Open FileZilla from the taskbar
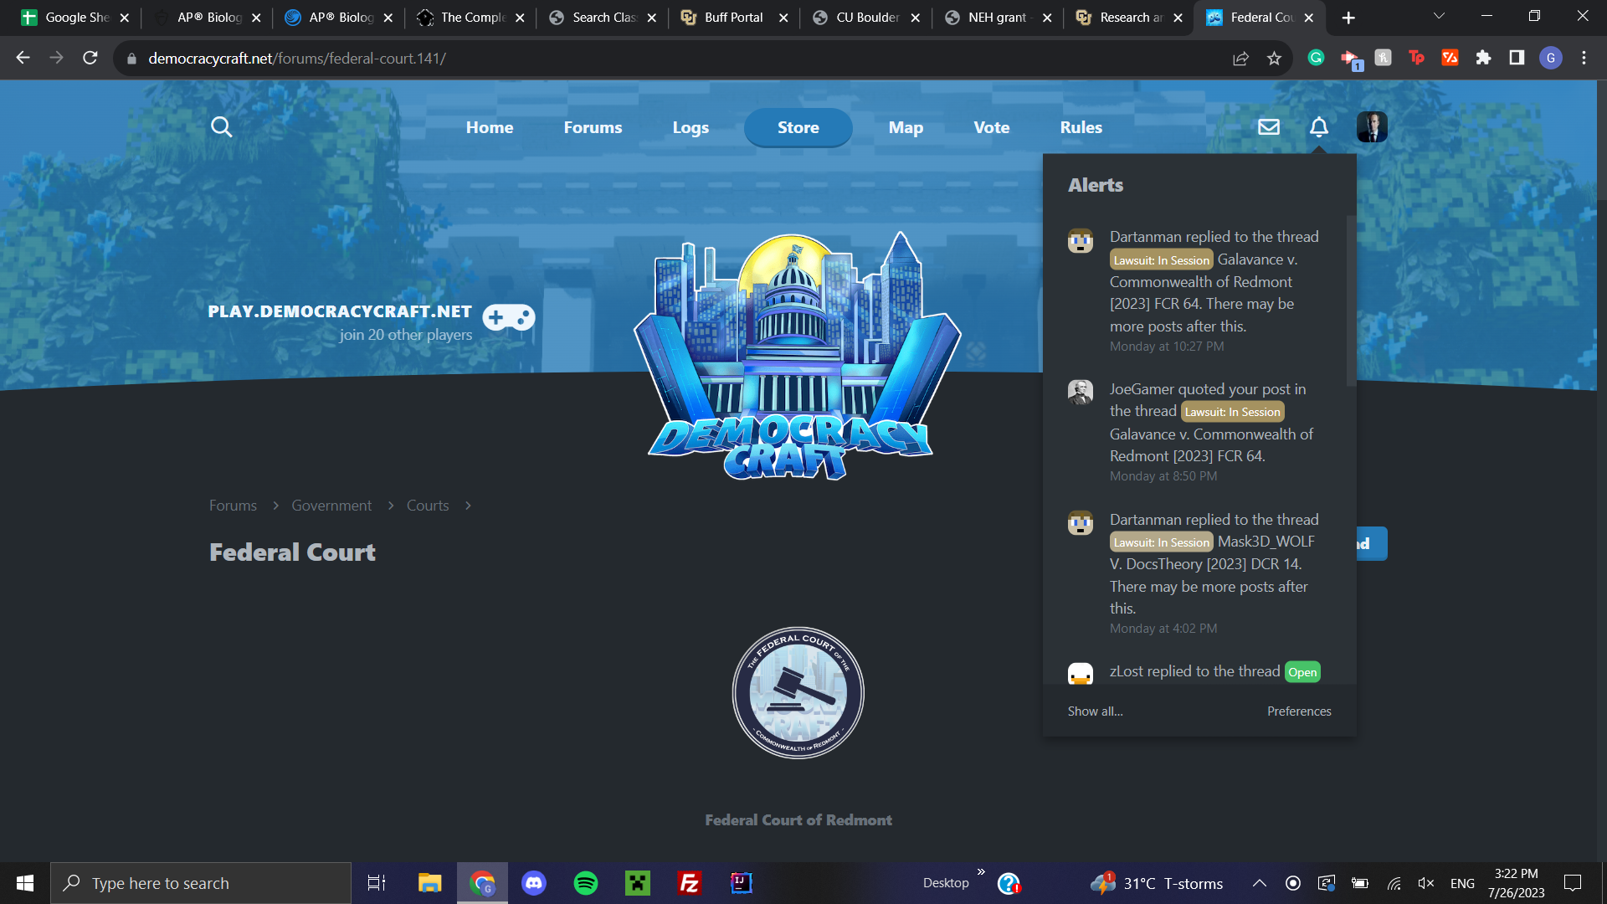1607x904 pixels. click(x=690, y=883)
